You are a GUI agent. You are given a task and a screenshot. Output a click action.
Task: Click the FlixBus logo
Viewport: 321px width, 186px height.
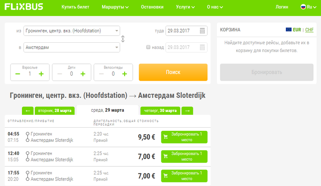click(x=24, y=7)
